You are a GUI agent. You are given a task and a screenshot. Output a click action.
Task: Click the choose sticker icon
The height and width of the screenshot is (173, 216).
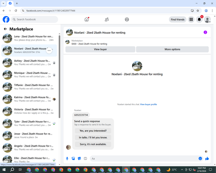(79, 159)
